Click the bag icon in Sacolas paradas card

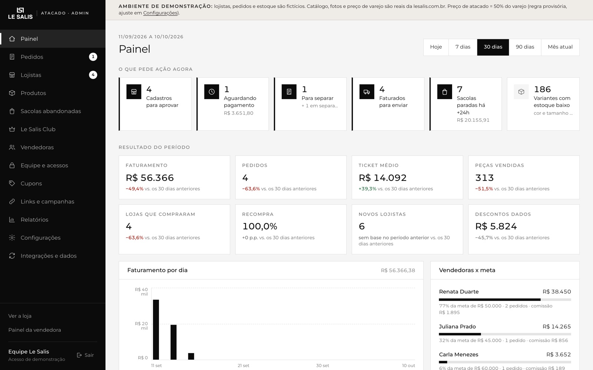click(444, 92)
